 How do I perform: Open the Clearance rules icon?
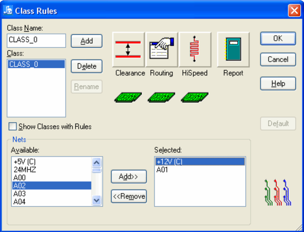(128, 49)
